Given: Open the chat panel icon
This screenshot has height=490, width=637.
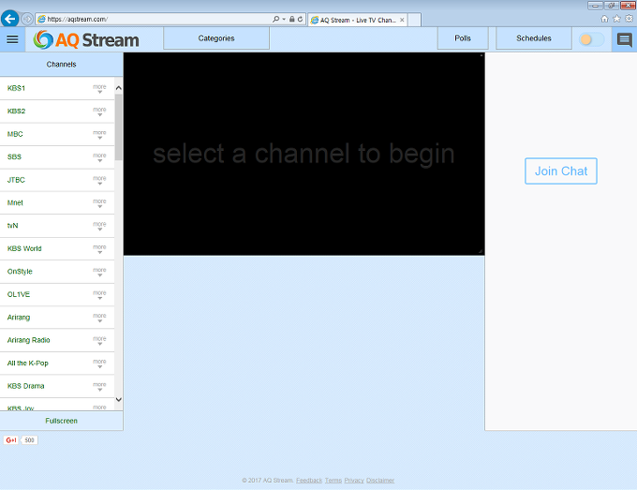Looking at the screenshot, I should click(625, 39).
